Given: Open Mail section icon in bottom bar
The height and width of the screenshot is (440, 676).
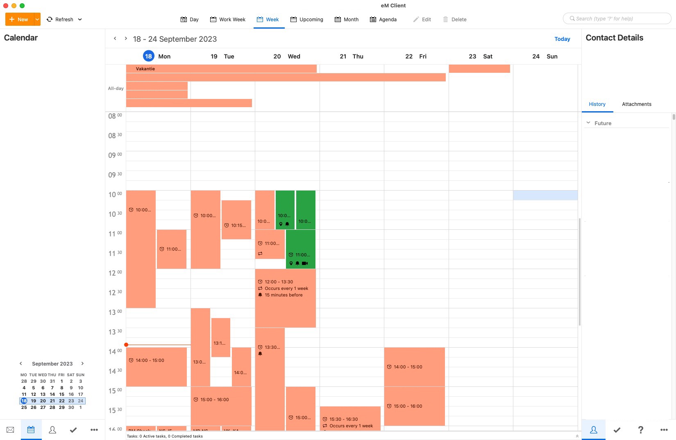Looking at the screenshot, I should point(10,430).
